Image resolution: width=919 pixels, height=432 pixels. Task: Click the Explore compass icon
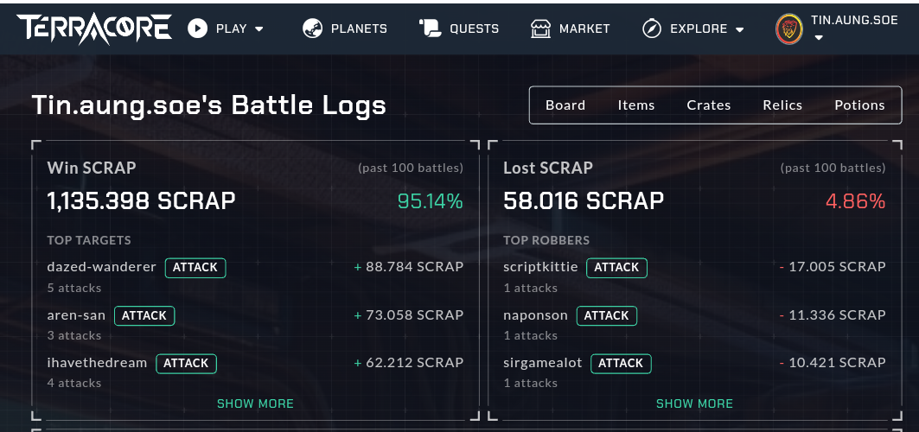[652, 29]
